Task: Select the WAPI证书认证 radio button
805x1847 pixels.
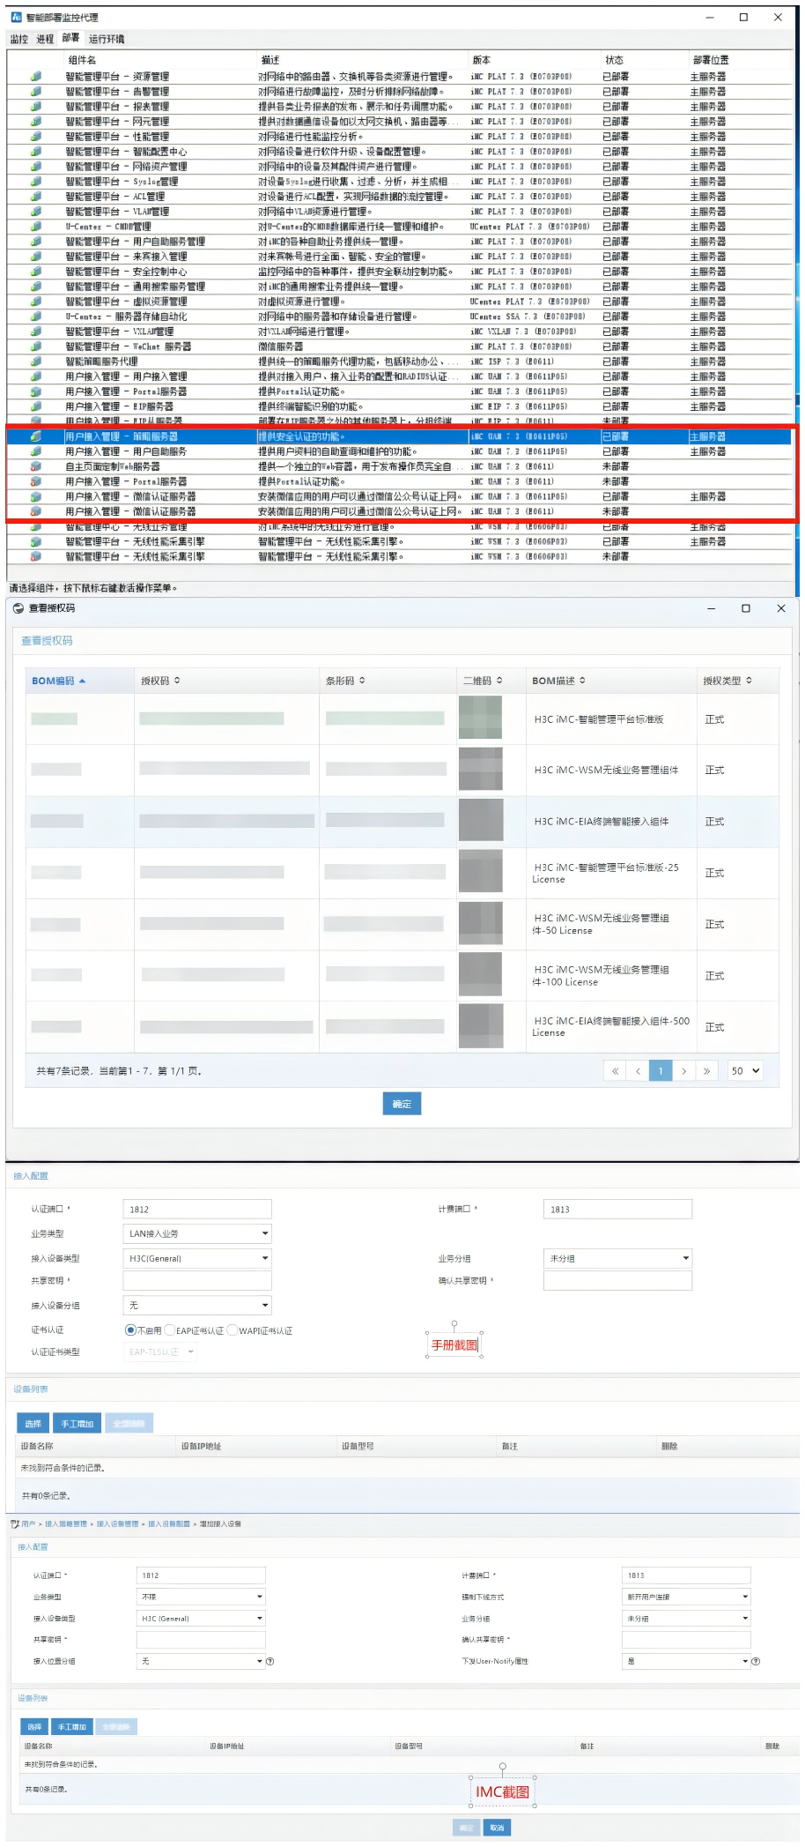Action: [x=233, y=1330]
